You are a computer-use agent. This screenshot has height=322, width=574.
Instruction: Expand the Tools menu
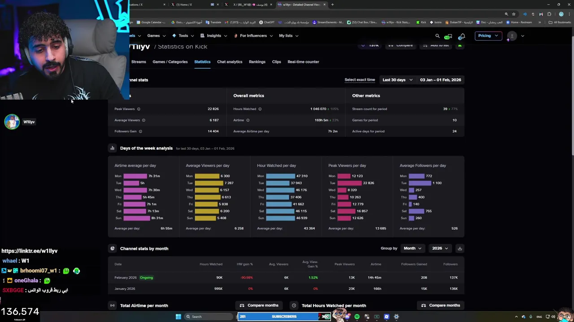click(183, 36)
